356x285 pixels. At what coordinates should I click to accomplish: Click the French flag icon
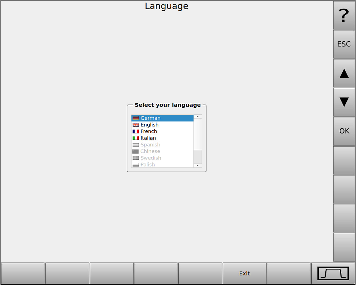tap(136, 131)
